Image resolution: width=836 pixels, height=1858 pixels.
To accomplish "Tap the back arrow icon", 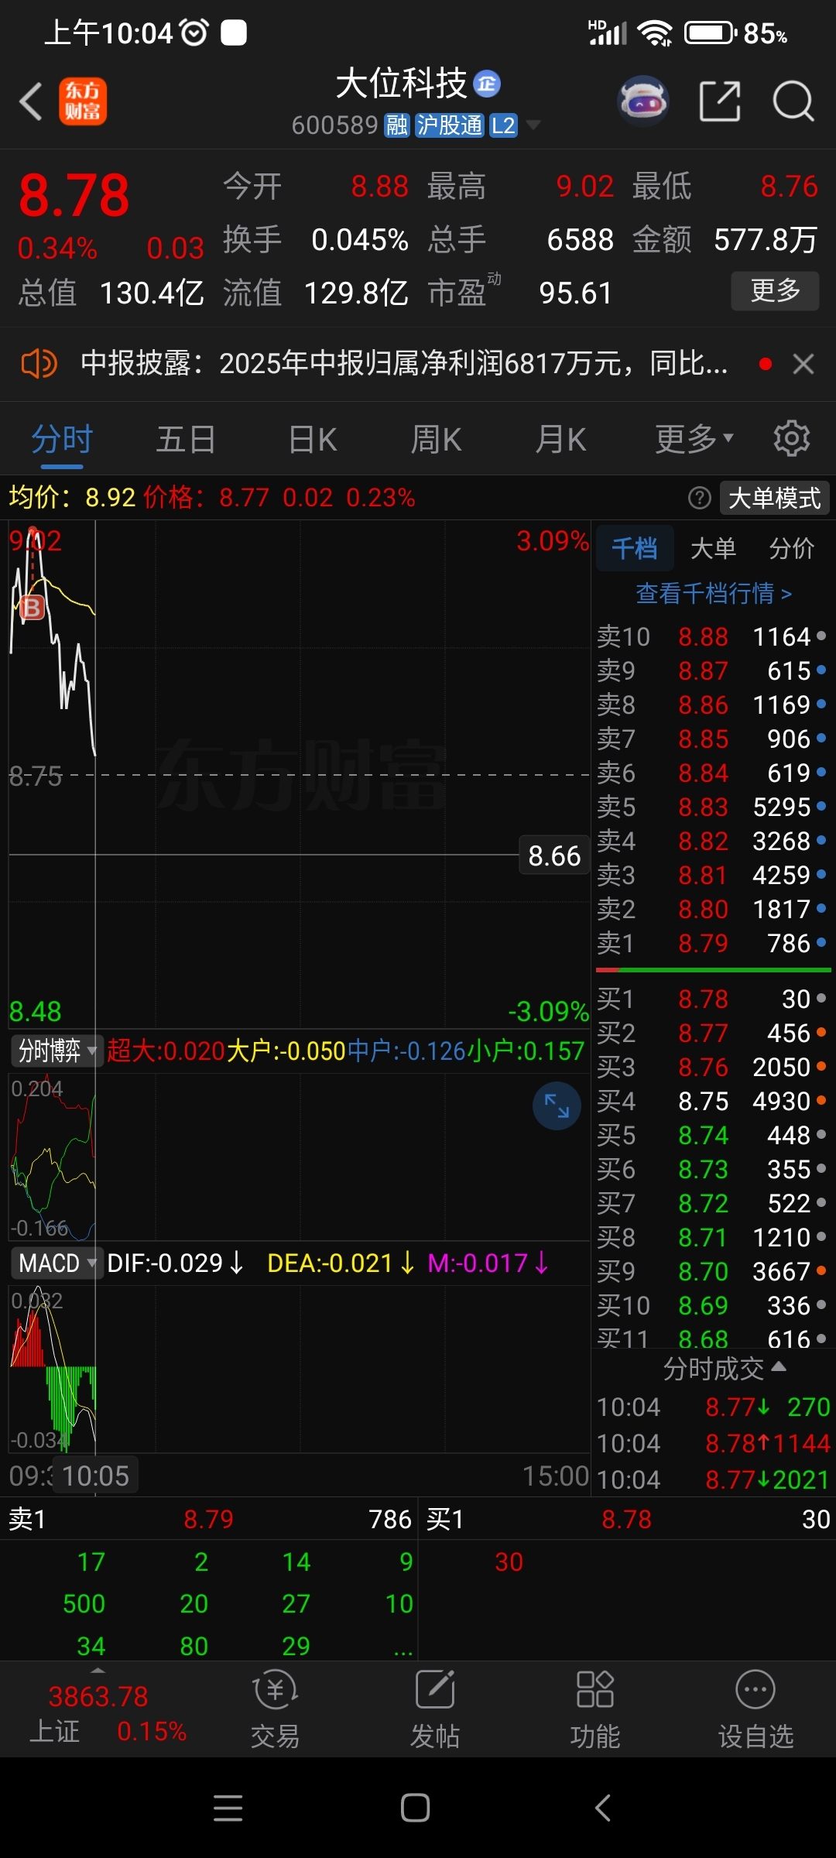I will tap(31, 101).
